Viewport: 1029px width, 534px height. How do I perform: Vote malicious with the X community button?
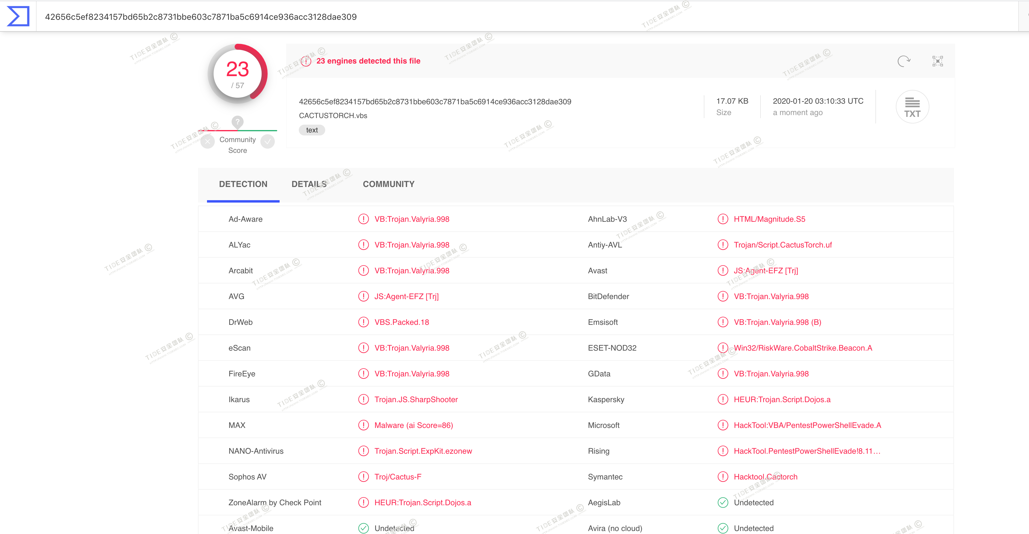click(x=208, y=142)
